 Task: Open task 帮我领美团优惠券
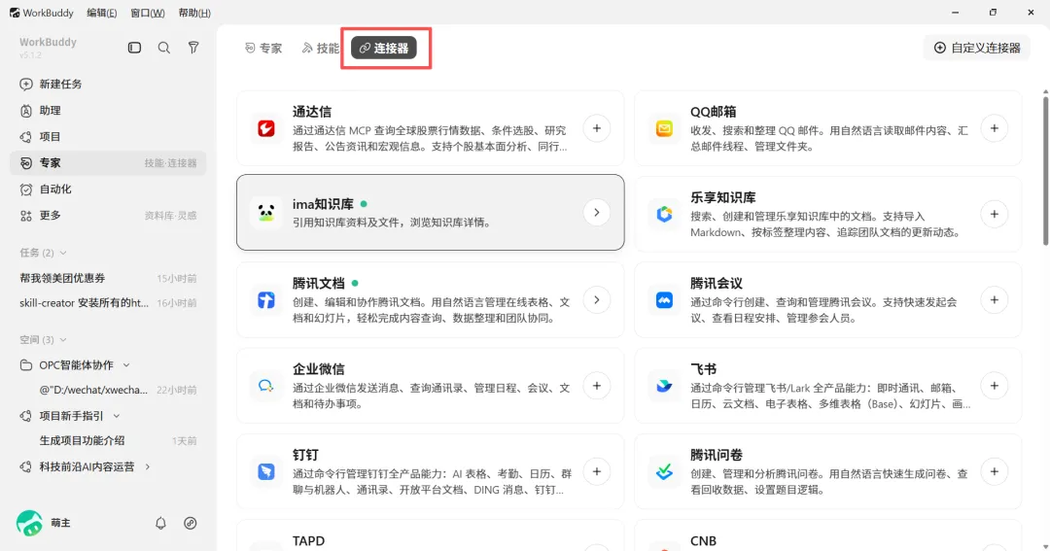click(108, 278)
